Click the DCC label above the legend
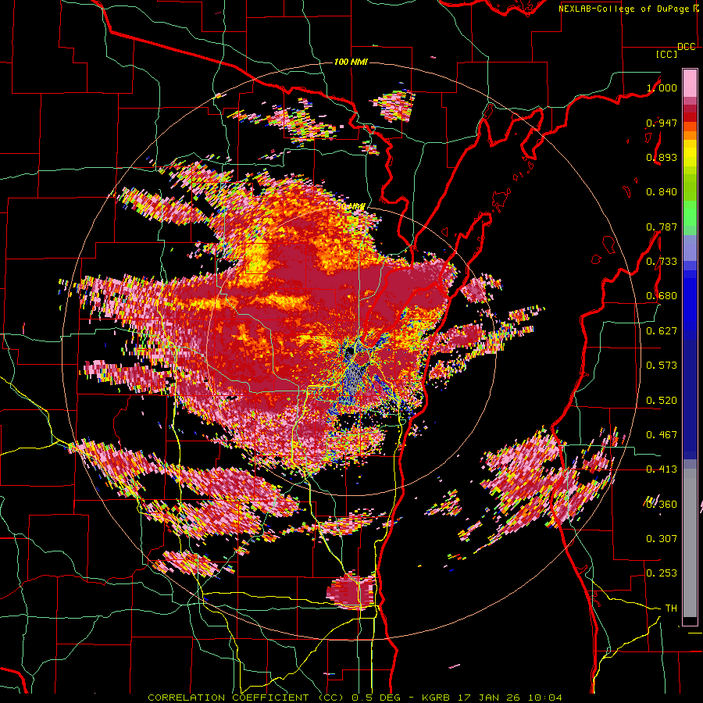The width and height of the screenshot is (703, 703). click(687, 47)
